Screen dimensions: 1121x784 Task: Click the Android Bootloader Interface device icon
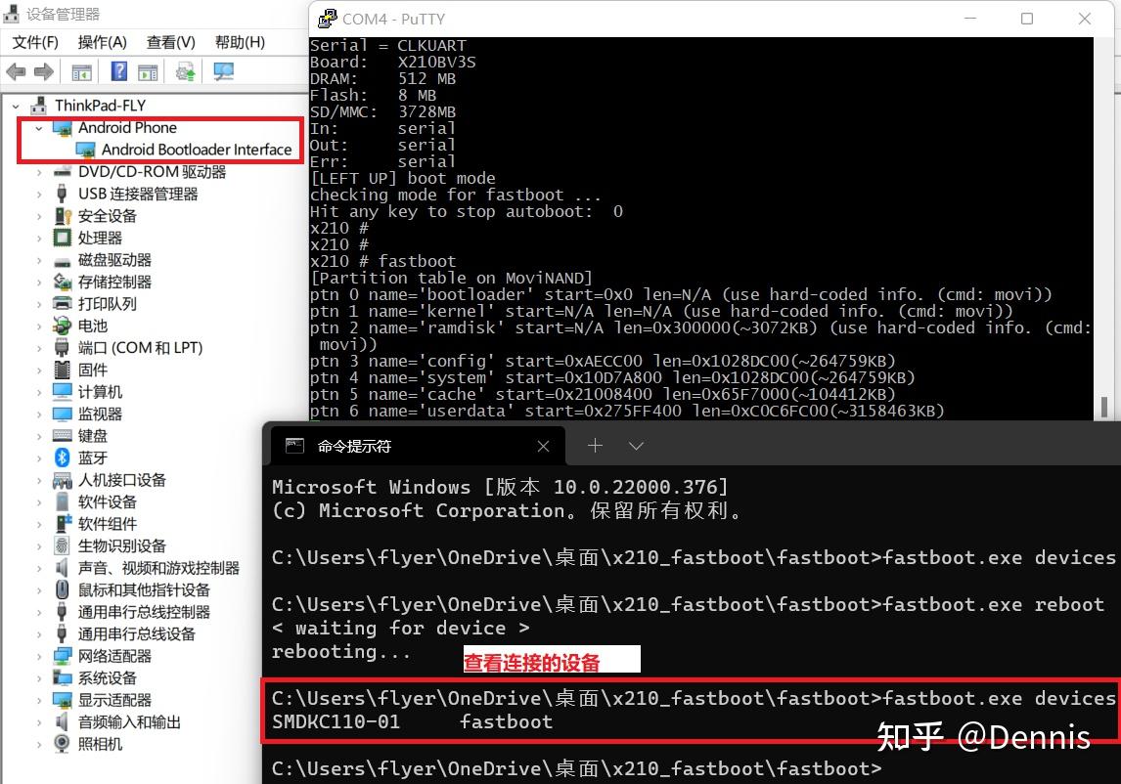click(88, 151)
